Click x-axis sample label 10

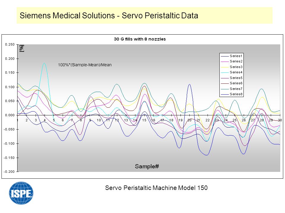[99, 120]
